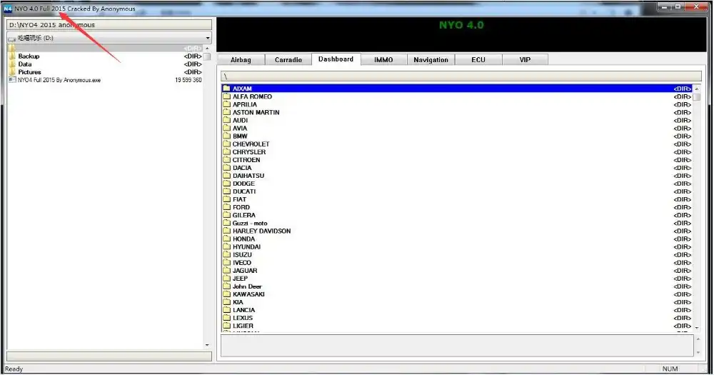Click the HYUNDAI folder icon
This screenshot has height=375, width=714.
(x=227, y=246)
